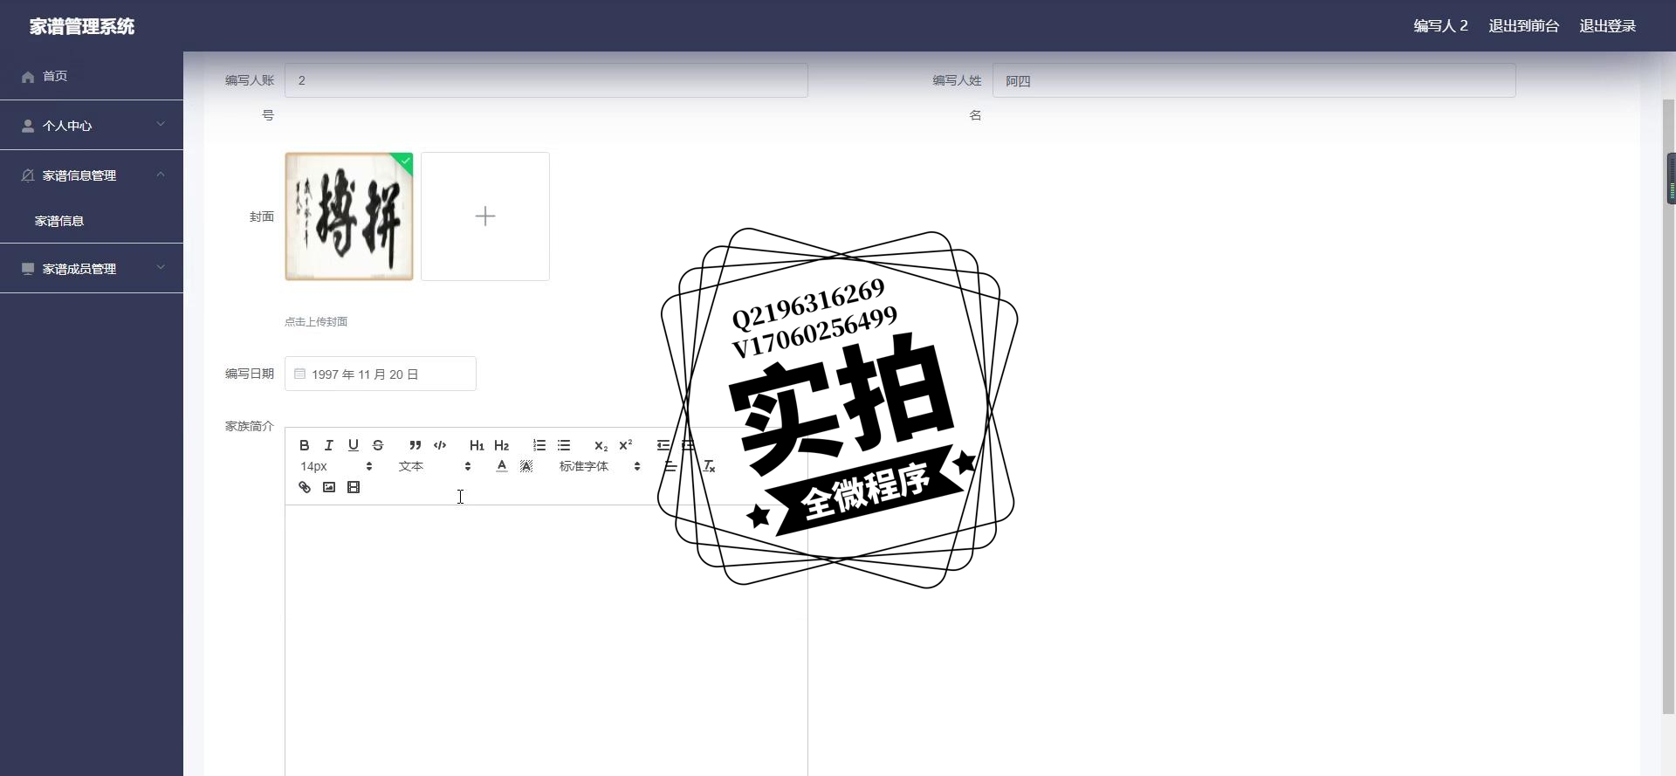Toggle underline formatting in editor
Image resolution: width=1676 pixels, height=776 pixels.
point(354,445)
